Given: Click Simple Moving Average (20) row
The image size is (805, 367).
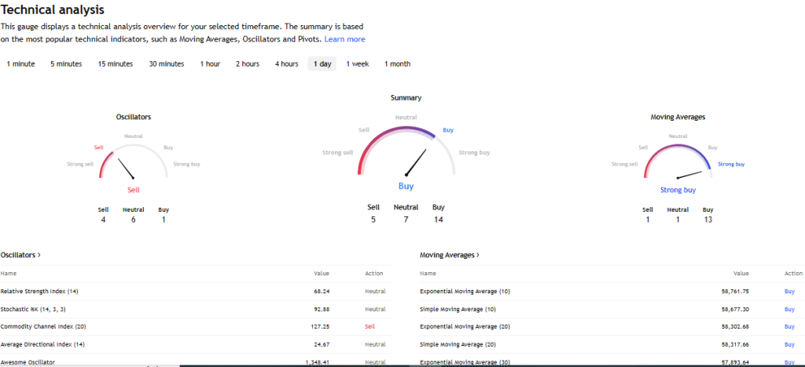Looking at the screenshot, I should [612, 344].
